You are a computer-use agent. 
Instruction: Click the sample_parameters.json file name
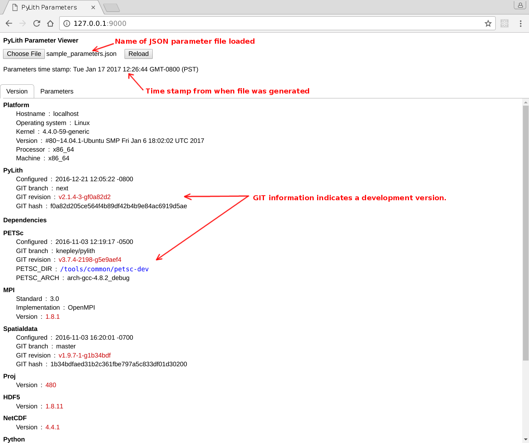click(81, 54)
